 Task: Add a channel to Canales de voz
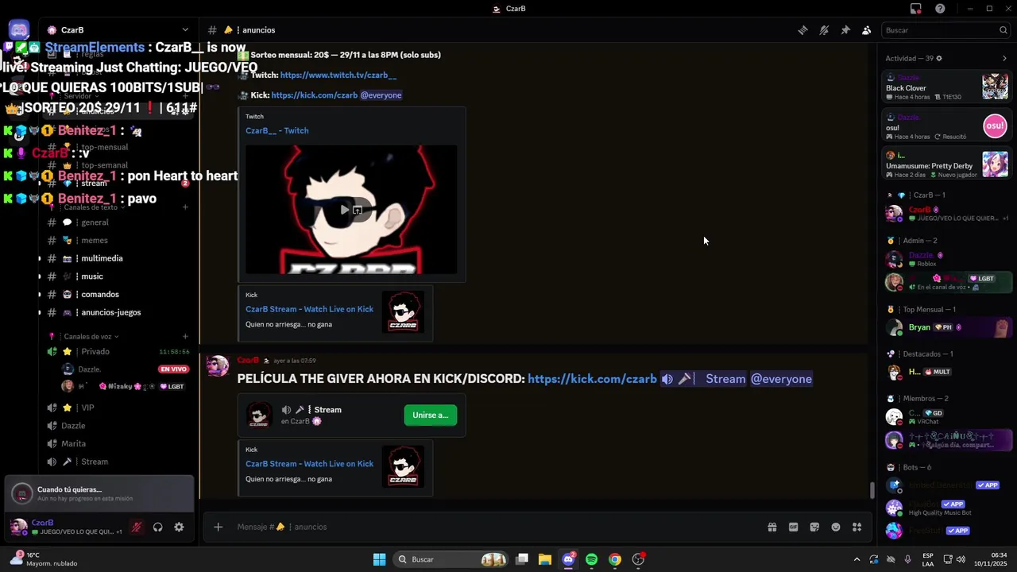pyautogui.click(x=185, y=337)
